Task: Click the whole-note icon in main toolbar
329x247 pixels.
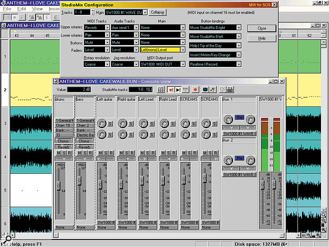Action: (x=14, y=18)
